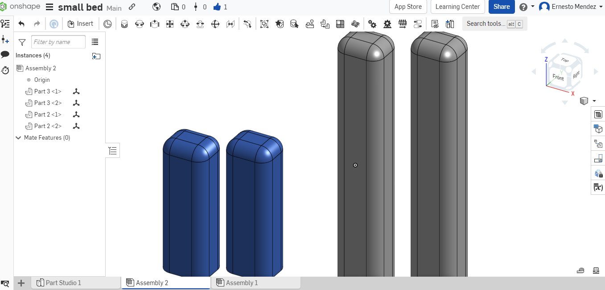The width and height of the screenshot is (605, 290).
Task: Switch to the Assembly 1 tab
Action: click(x=242, y=283)
